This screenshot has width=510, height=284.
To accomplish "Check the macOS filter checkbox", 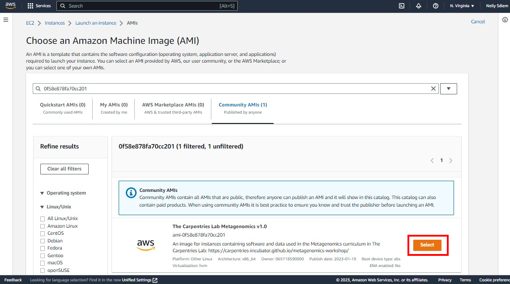I will pos(43,263).
